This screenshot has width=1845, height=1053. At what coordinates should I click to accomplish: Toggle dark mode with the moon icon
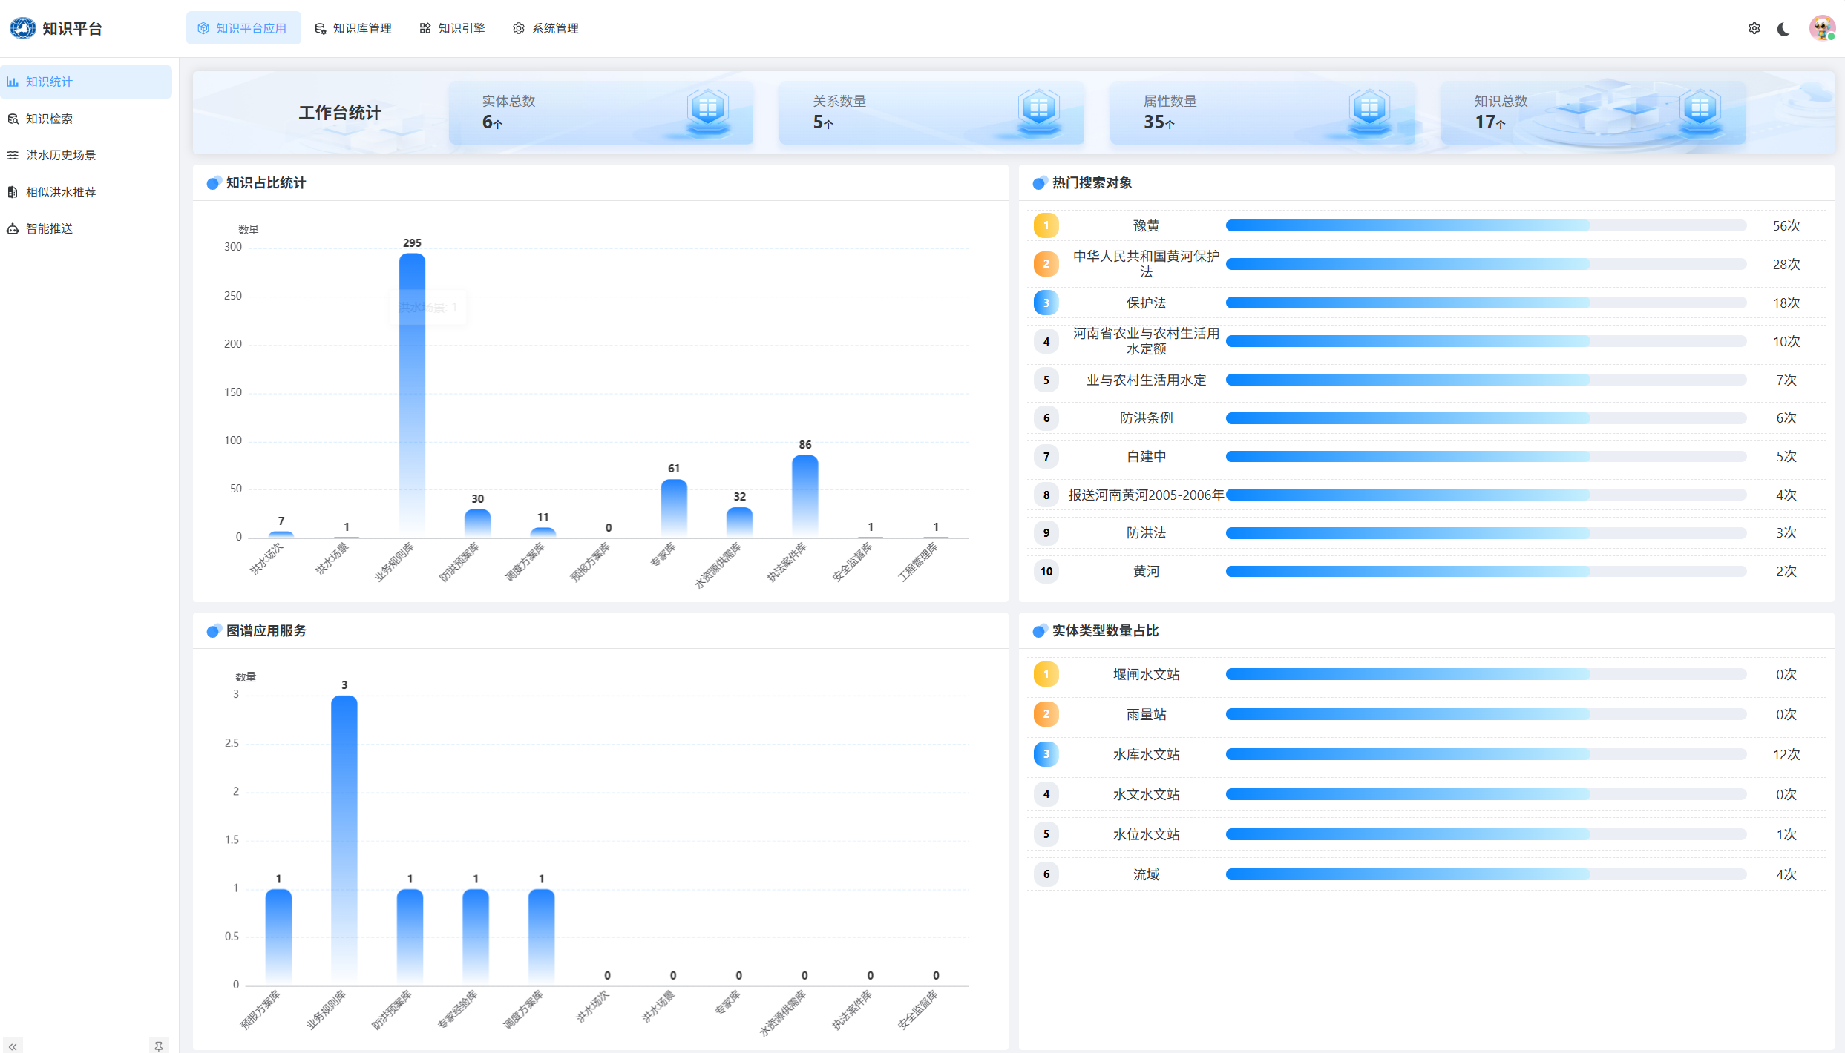coord(1783,28)
